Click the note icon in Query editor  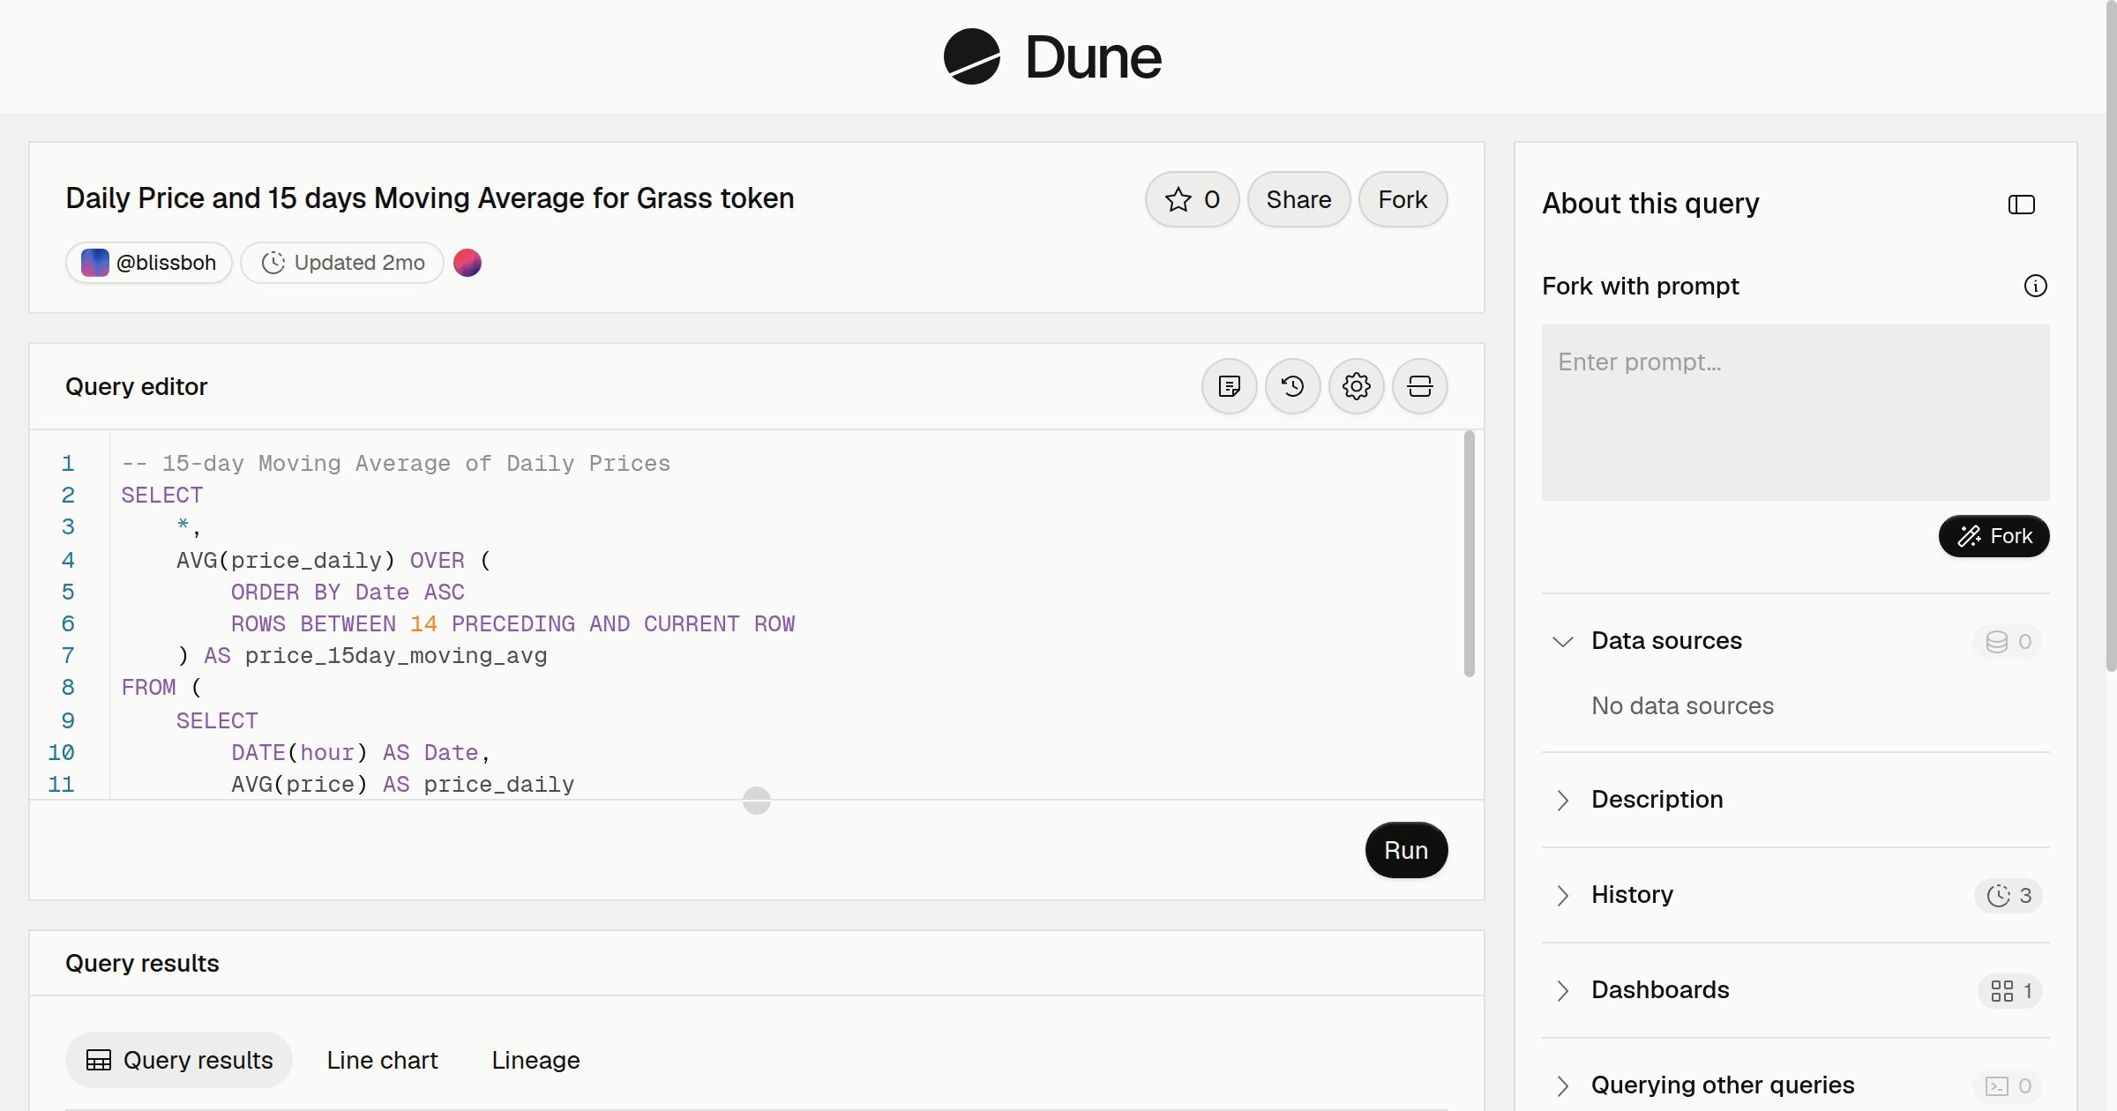[1229, 386]
